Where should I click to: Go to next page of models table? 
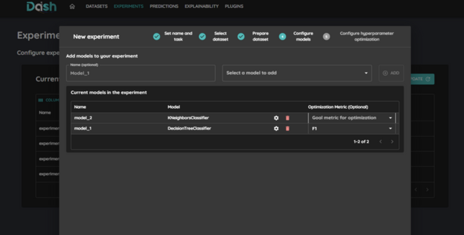[392, 142]
